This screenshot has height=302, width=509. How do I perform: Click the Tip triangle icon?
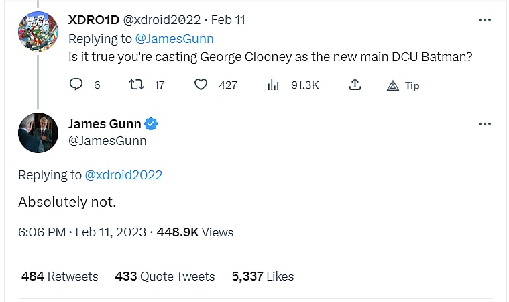click(394, 85)
